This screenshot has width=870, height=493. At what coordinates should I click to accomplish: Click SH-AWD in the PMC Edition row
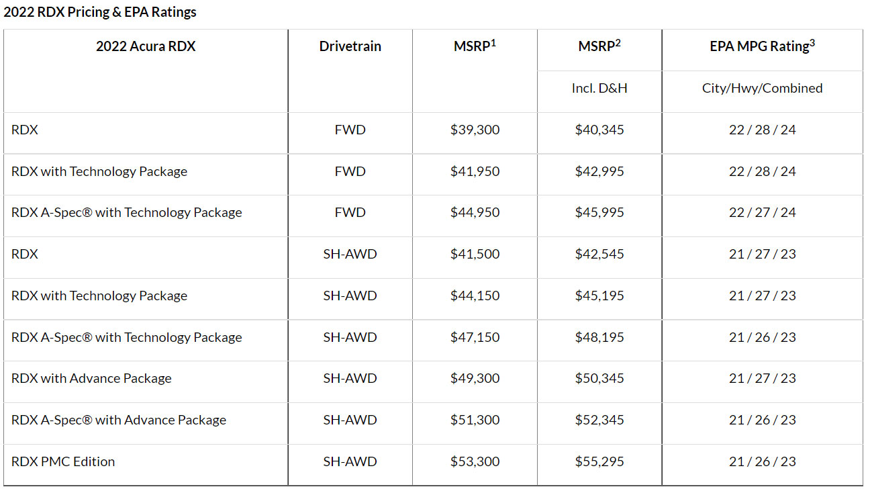click(350, 461)
